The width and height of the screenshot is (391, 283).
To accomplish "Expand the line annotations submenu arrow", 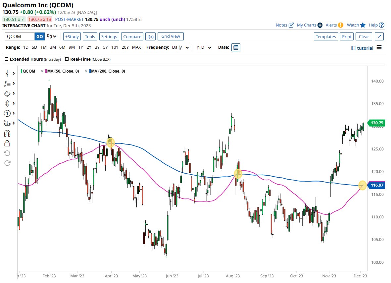I will coord(14,84).
